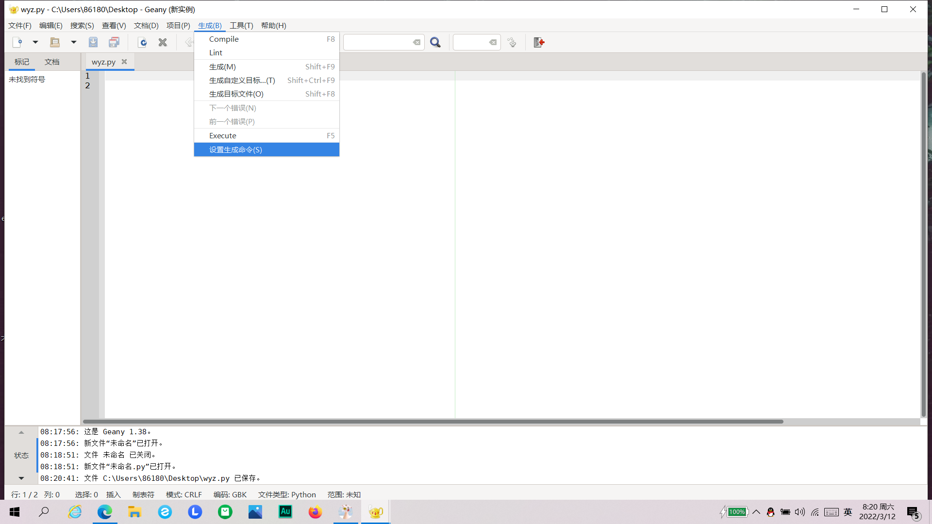Open the New file template dropdown arrow
The width and height of the screenshot is (932, 524).
pyautogui.click(x=35, y=42)
